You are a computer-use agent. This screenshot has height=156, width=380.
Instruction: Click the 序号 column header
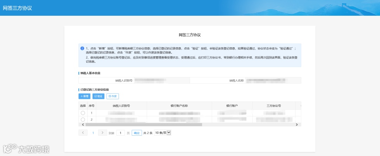91,106
